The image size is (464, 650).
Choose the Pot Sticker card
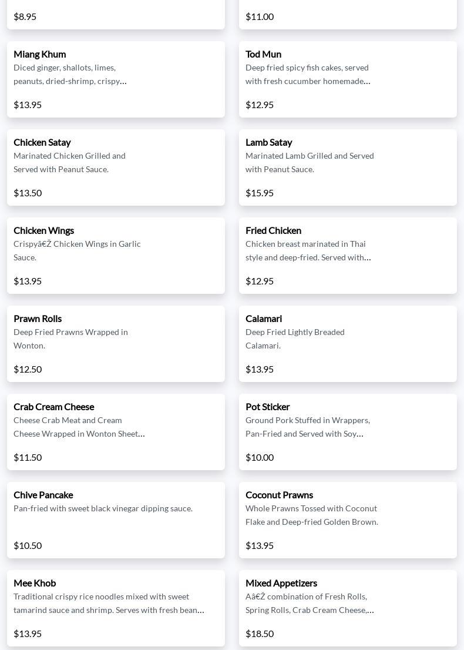348,432
